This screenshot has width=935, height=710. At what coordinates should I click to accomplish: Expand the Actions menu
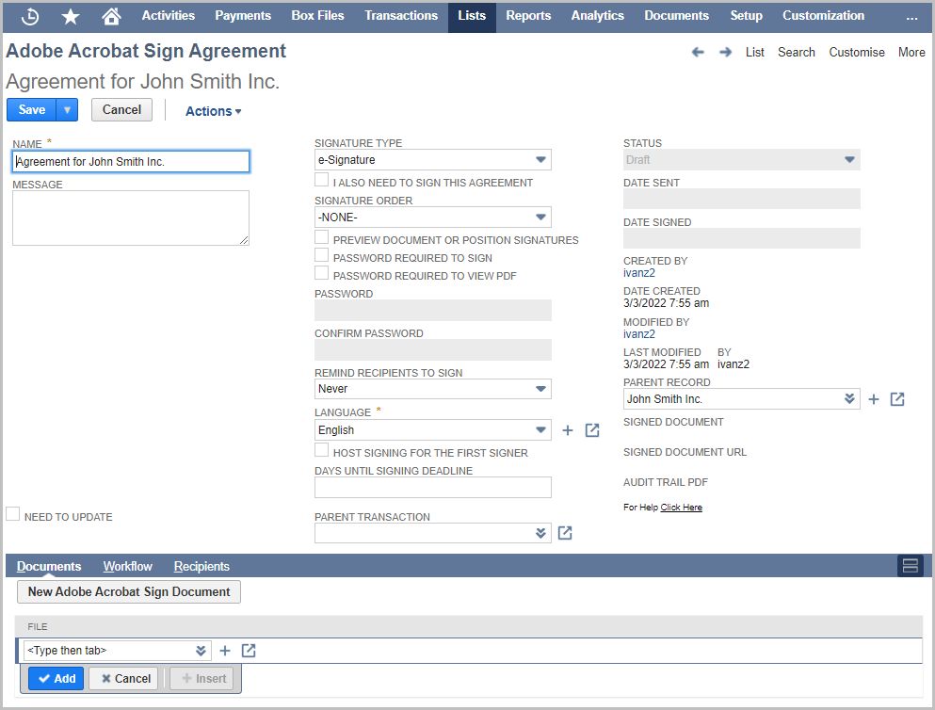click(213, 111)
